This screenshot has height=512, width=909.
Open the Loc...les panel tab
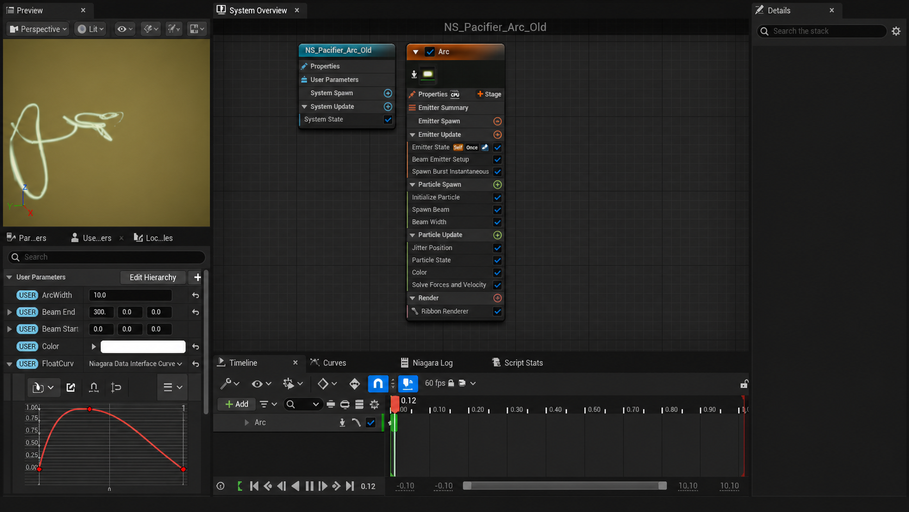click(x=153, y=238)
